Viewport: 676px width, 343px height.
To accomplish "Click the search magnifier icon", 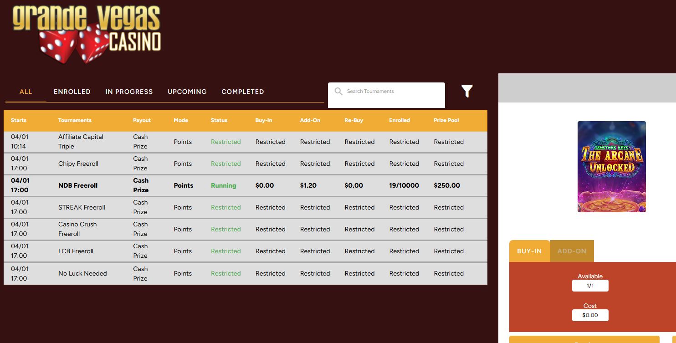I will click(x=338, y=92).
